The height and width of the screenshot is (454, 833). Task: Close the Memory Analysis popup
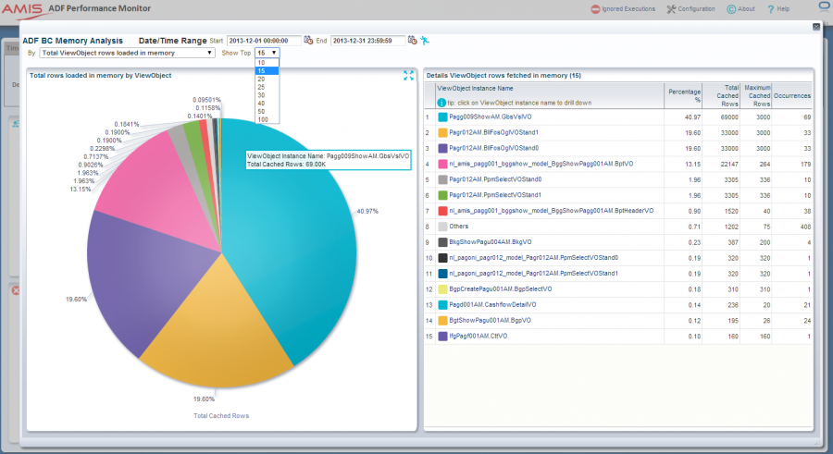(x=815, y=28)
